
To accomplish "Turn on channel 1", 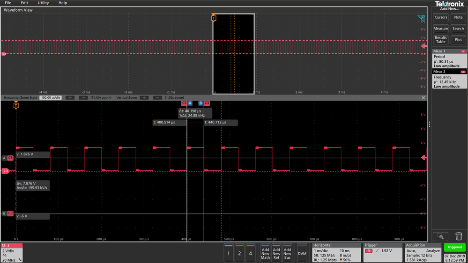I will click(229, 253).
